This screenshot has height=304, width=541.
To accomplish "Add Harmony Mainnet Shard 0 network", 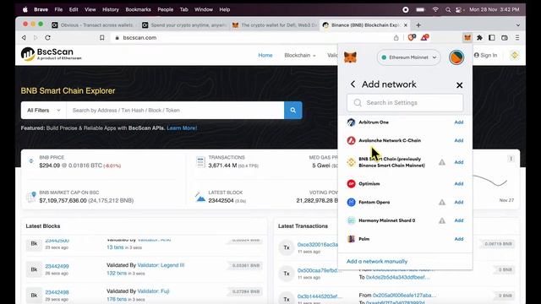I will coord(458,220).
